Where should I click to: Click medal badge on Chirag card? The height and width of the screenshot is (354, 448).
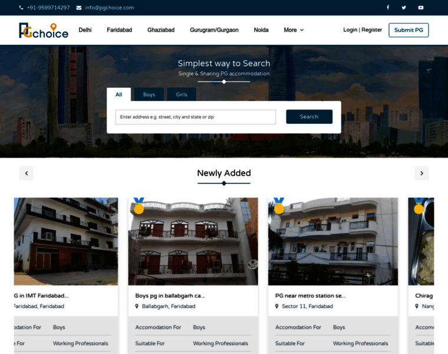tap(419, 206)
